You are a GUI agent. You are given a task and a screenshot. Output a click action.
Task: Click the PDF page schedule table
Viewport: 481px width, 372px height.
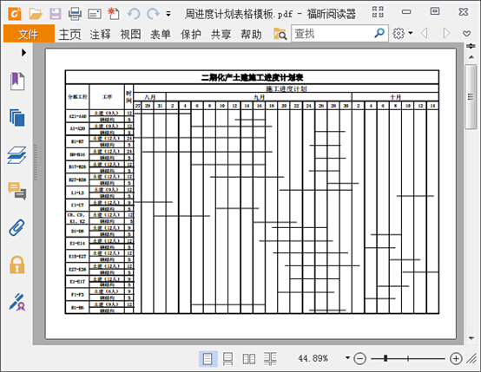[252, 193]
